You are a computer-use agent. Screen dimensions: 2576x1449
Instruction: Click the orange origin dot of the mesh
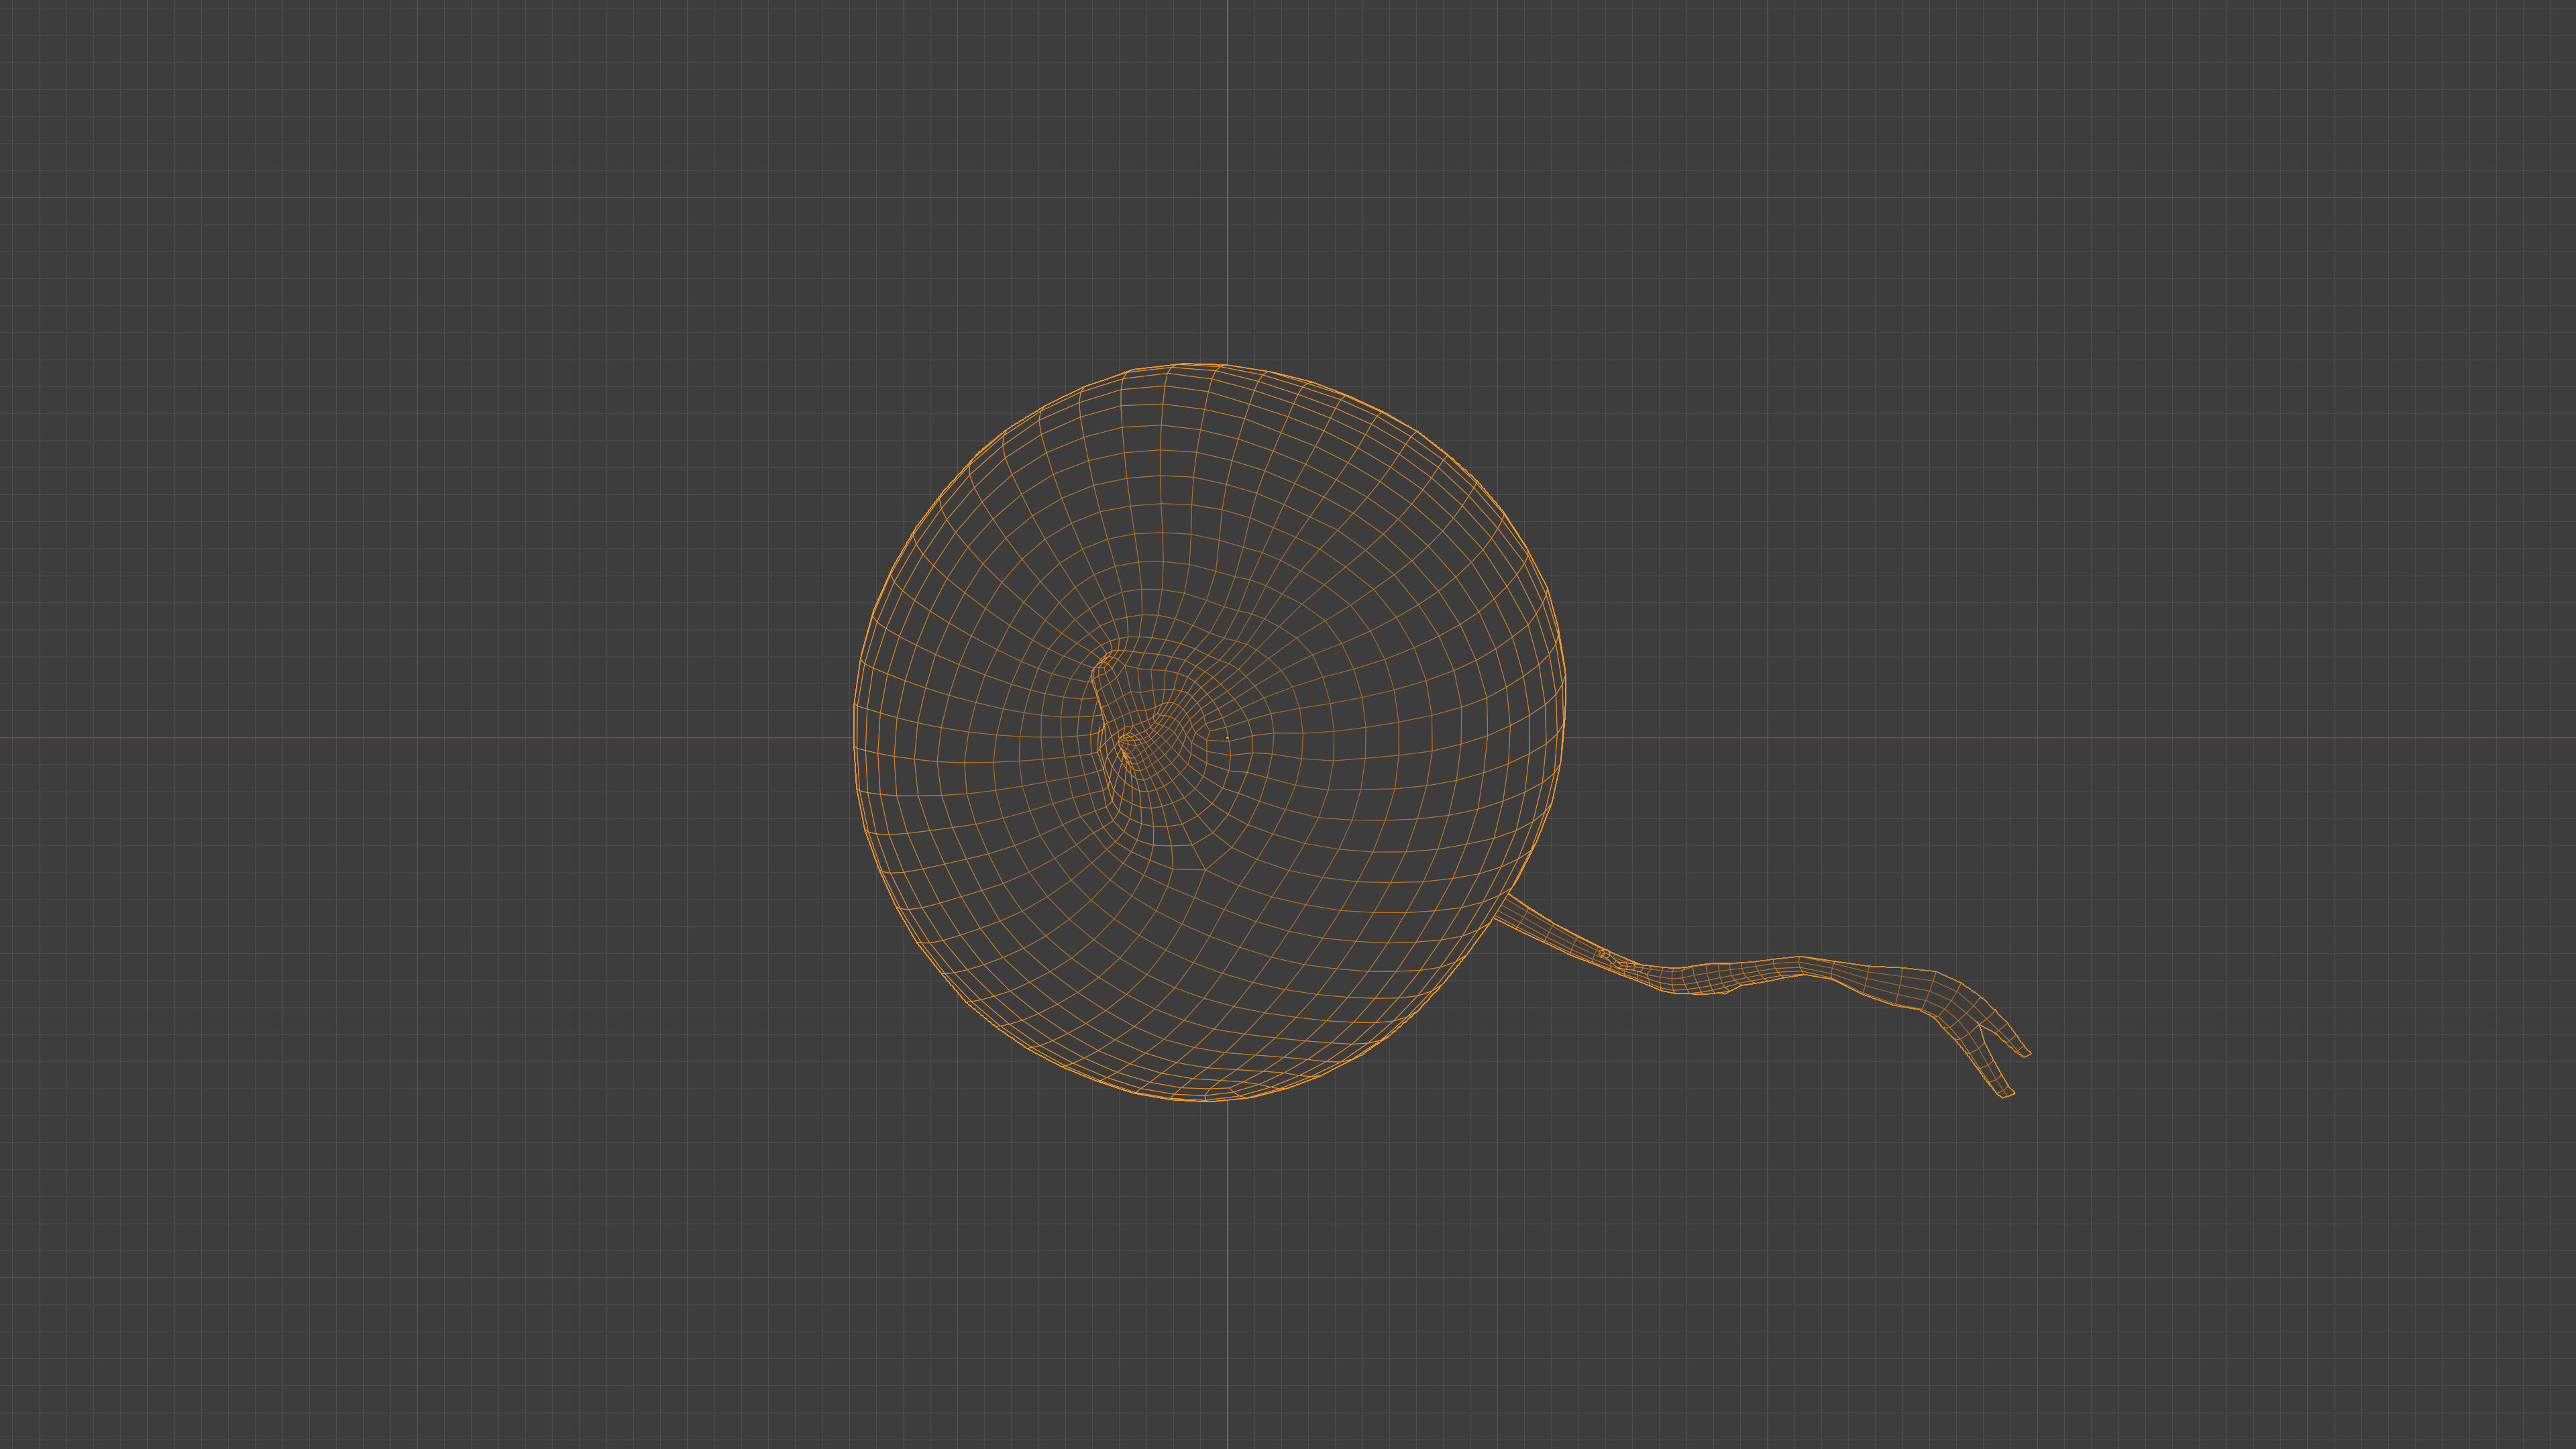pyautogui.click(x=1227, y=738)
